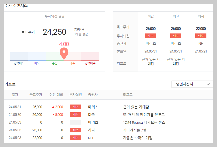
Task: Click the 중립 segment of the opinion gauge
Action: (55, 56)
